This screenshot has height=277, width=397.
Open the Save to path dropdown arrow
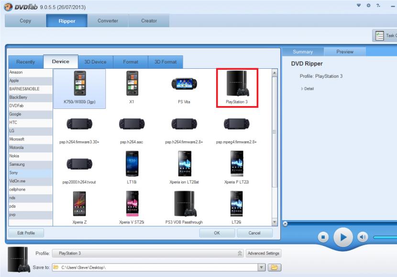tap(262, 267)
